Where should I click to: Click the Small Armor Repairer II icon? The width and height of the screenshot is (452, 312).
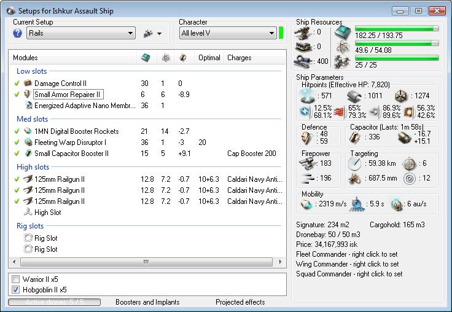(x=27, y=95)
